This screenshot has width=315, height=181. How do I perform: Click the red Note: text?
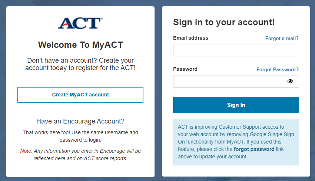click(26, 151)
